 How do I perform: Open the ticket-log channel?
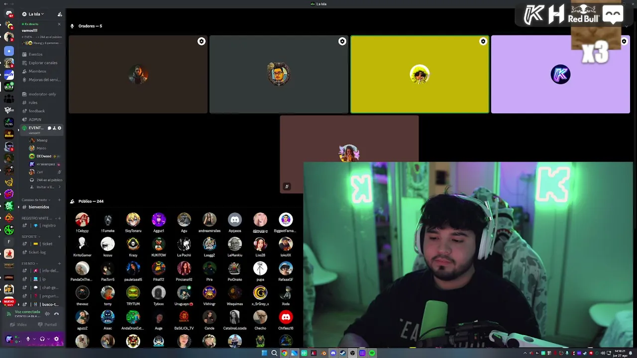(x=41, y=252)
